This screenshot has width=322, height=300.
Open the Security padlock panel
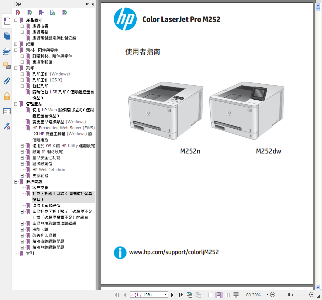7,96
